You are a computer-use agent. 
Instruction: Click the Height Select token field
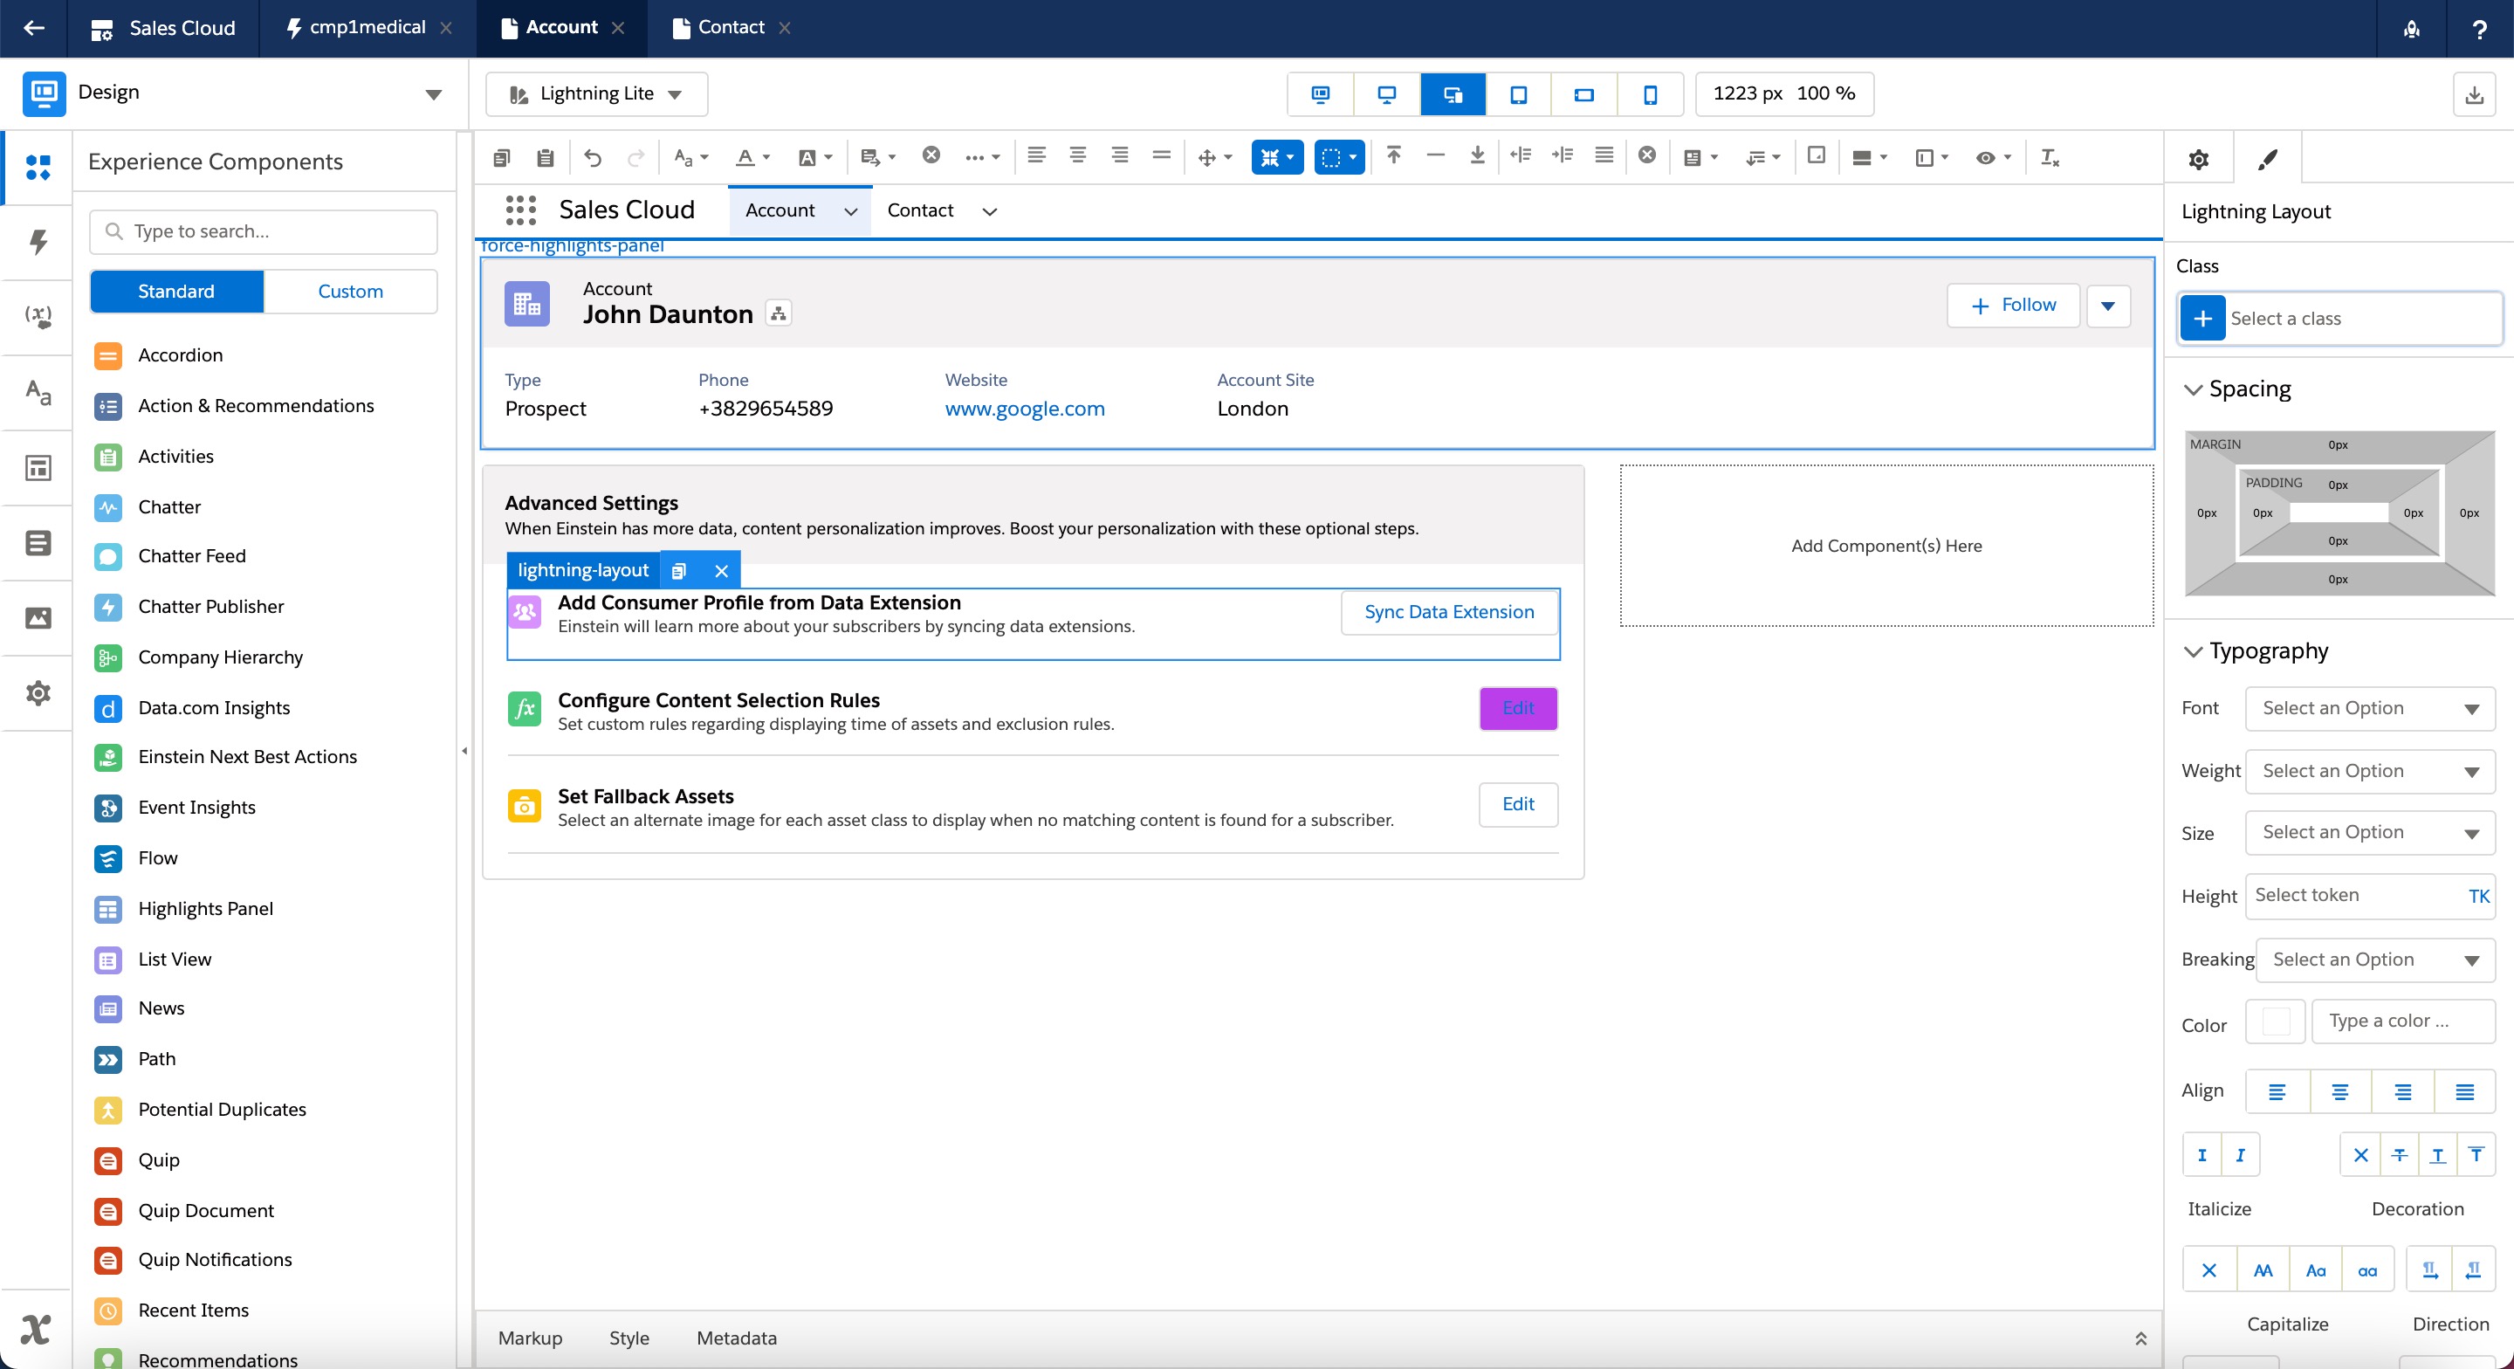(x=2370, y=896)
